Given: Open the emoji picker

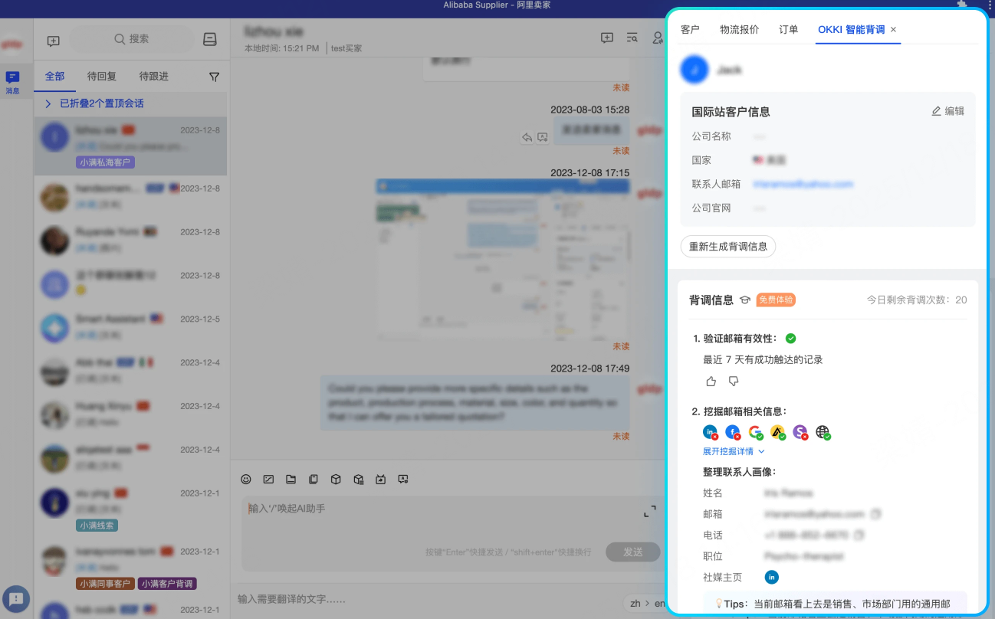Looking at the screenshot, I should pos(246,480).
